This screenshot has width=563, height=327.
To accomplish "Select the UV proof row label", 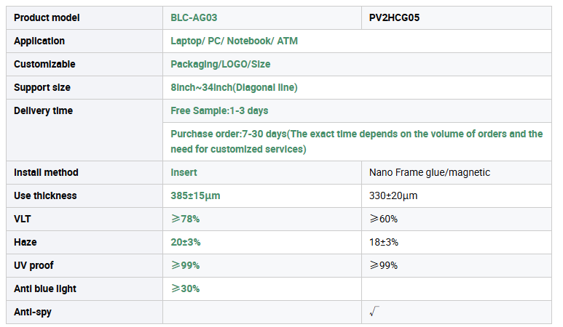I will [x=36, y=265].
